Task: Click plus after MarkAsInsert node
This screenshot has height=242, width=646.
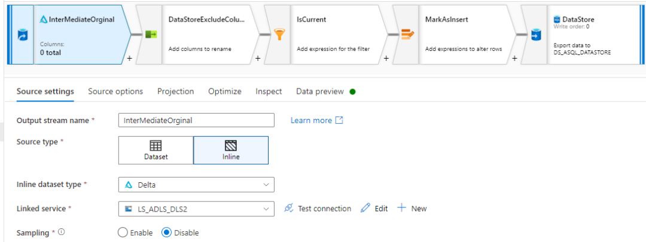Action: click(x=514, y=59)
